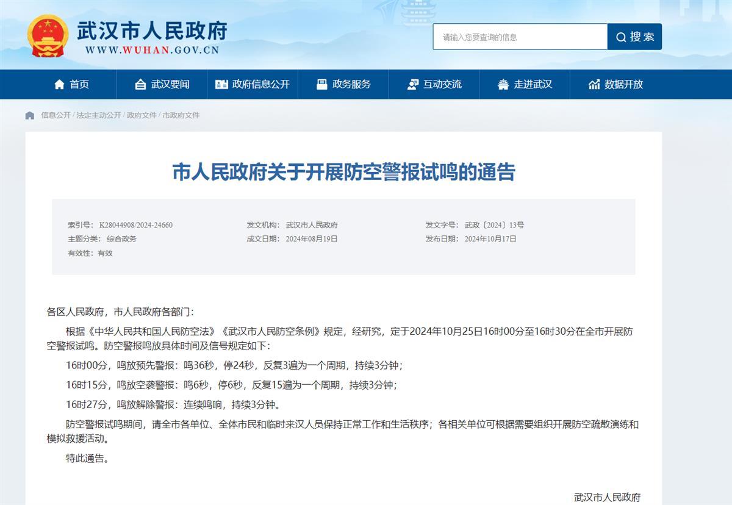
Task: Click the 互动交流 chat icon
Action: pyautogui.click(x=413, y=85)
